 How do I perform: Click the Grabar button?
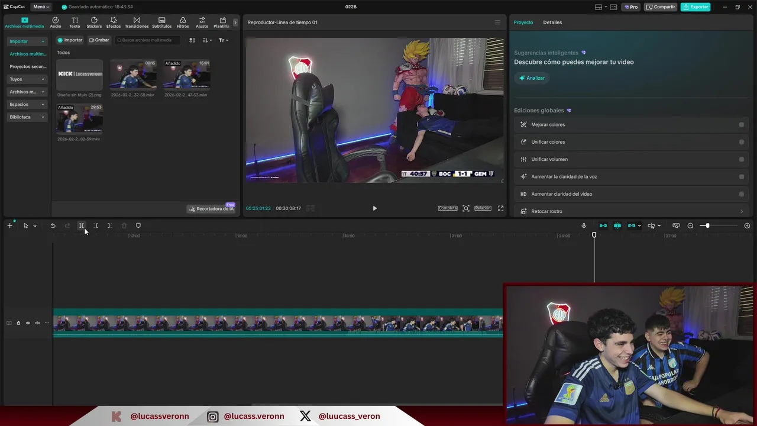(x=99, y=40)
